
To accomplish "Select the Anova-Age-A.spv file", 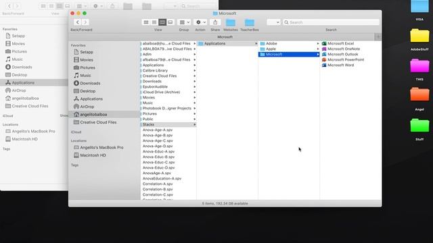I will pos(158,130).
